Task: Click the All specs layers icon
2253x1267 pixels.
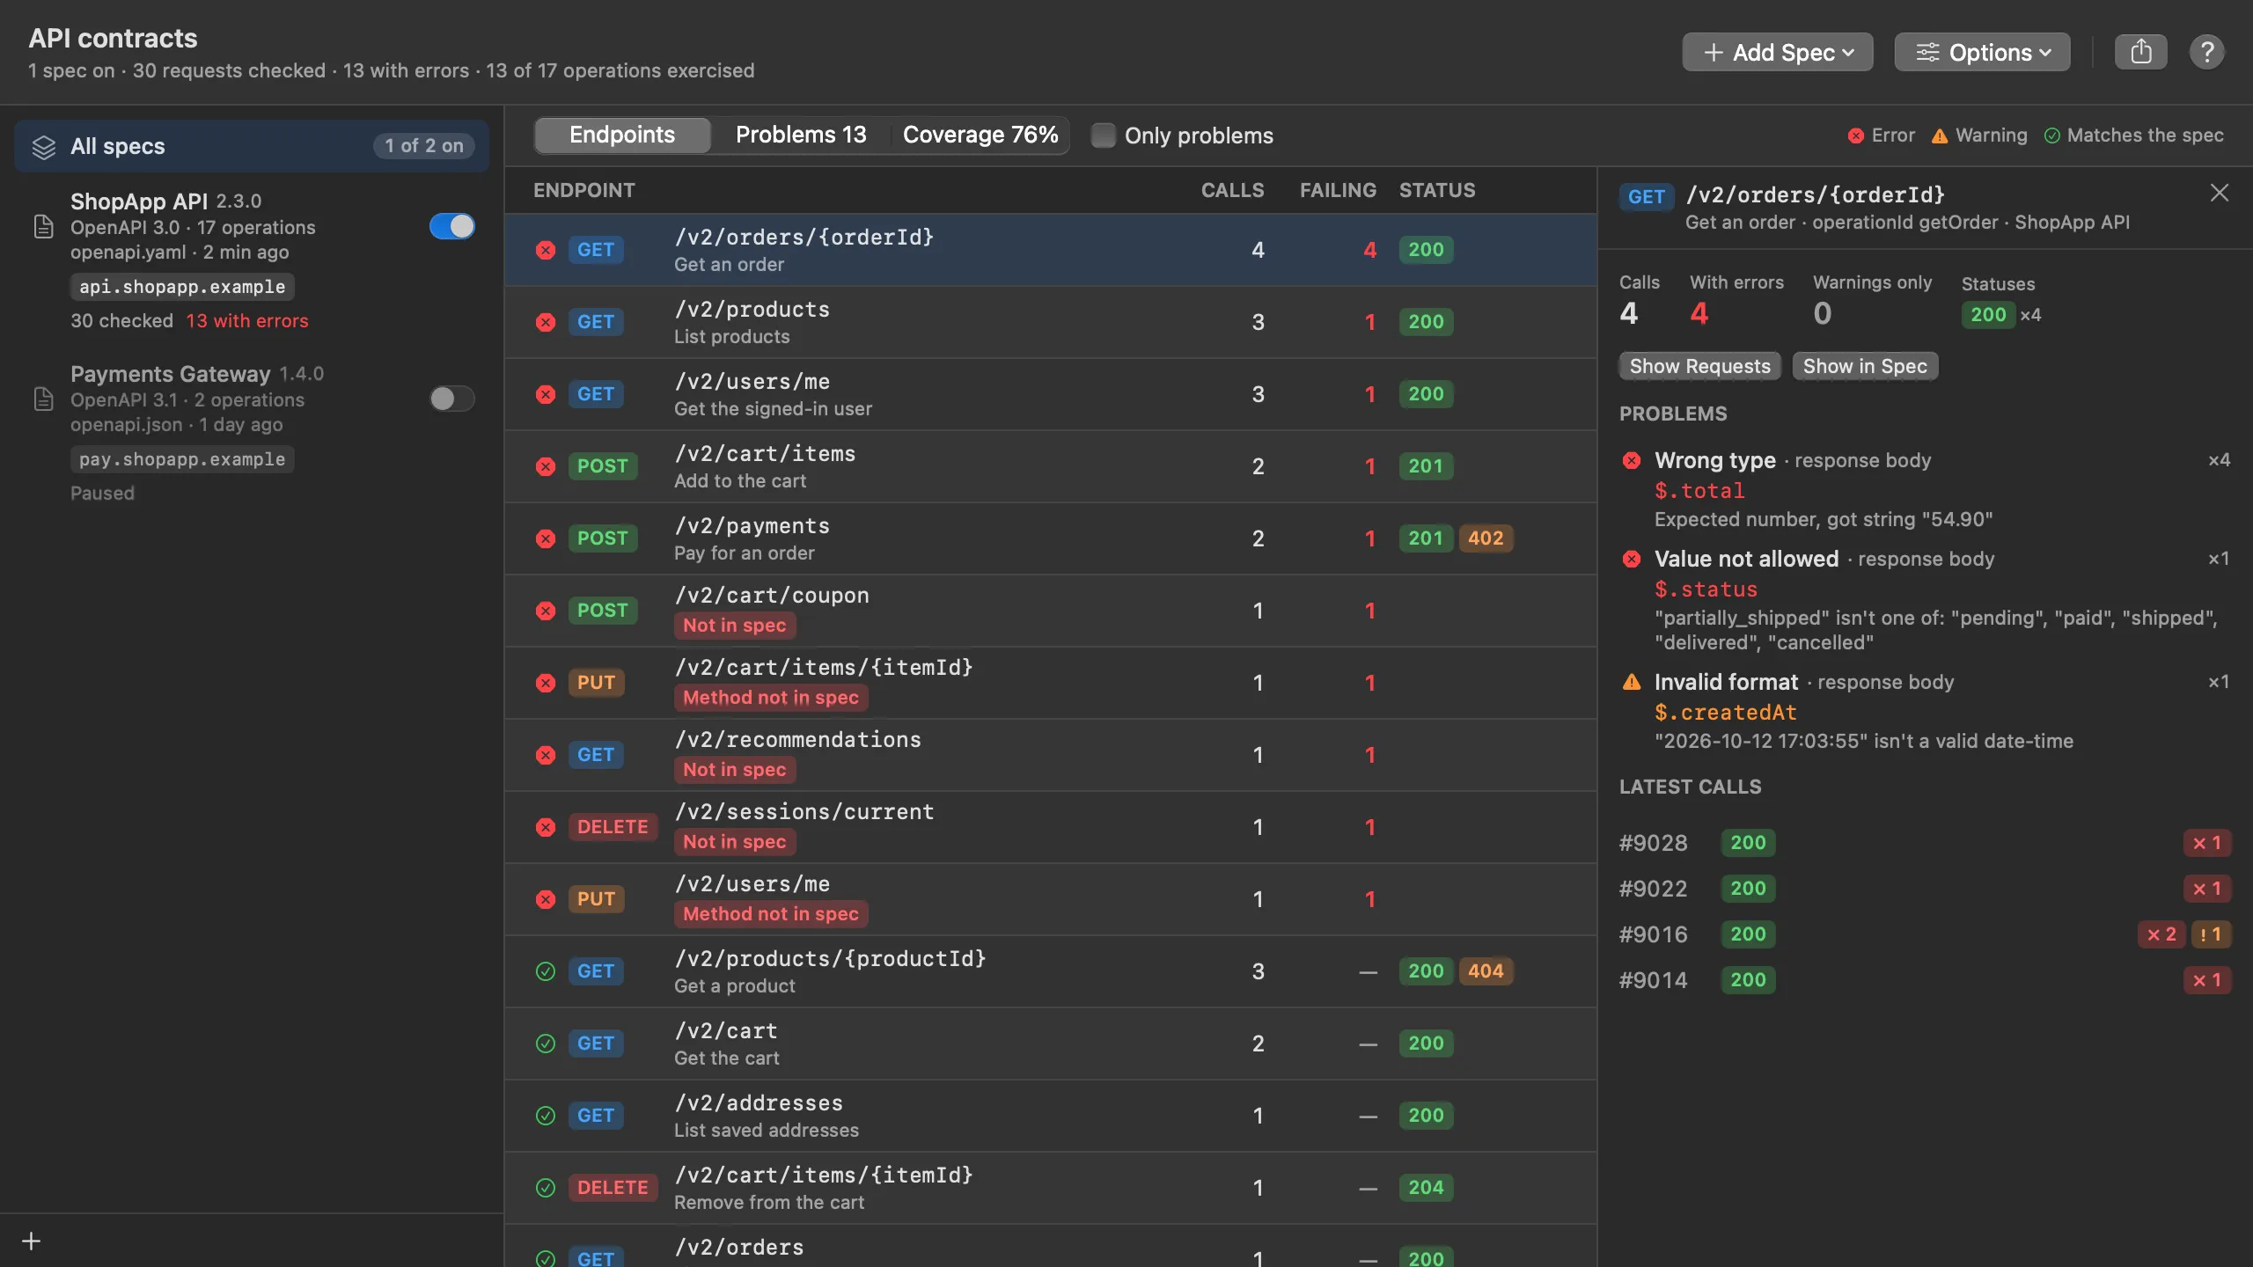Action: (44, 147)
